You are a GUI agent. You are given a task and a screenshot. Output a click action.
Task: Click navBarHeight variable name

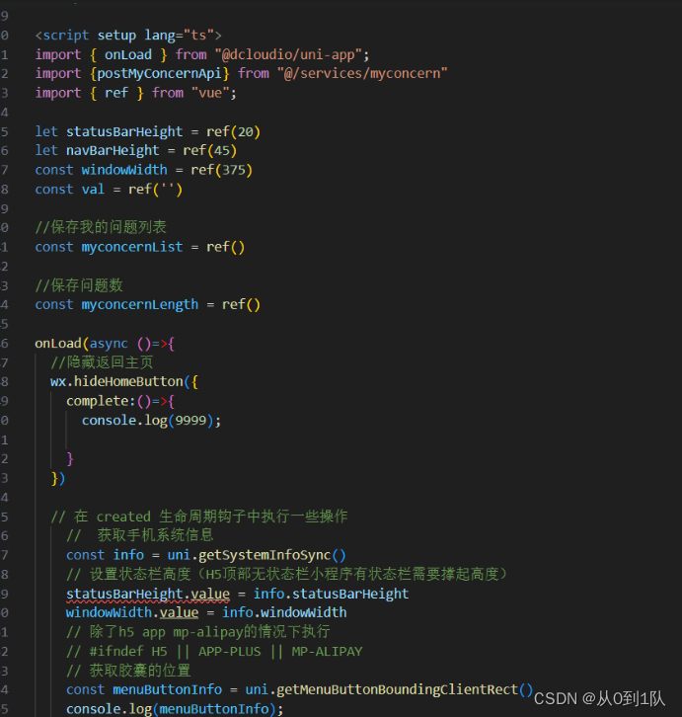coord(113,150)
